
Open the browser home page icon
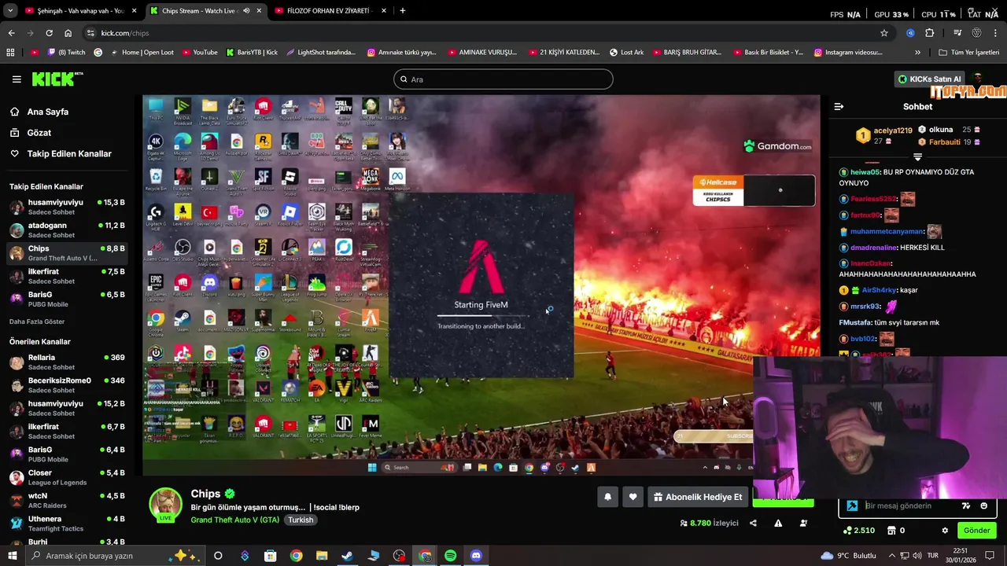[x=68, y=33]
